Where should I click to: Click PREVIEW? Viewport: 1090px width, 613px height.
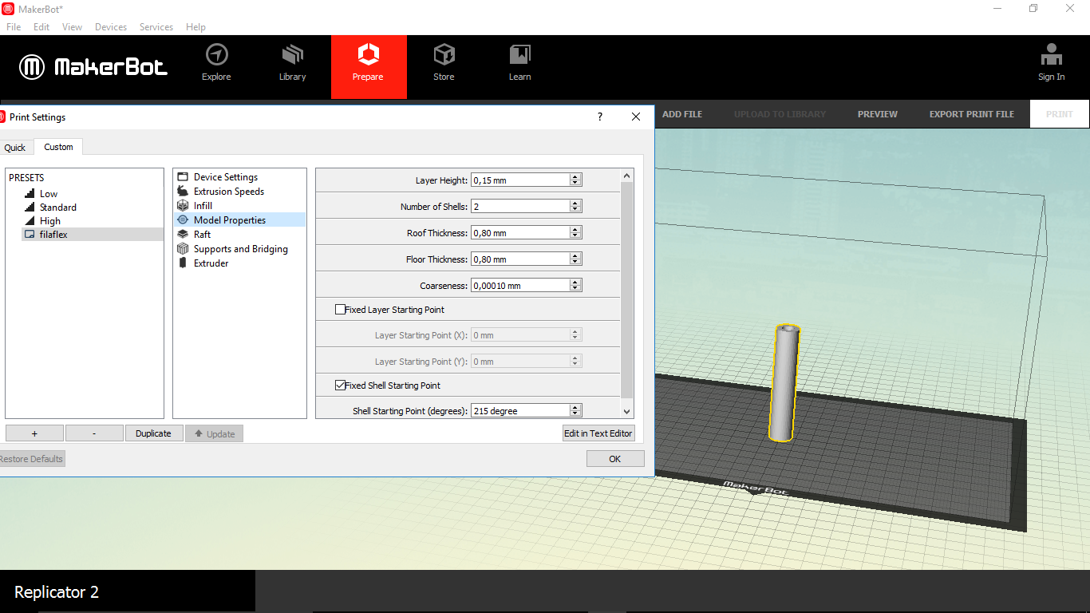878,114
